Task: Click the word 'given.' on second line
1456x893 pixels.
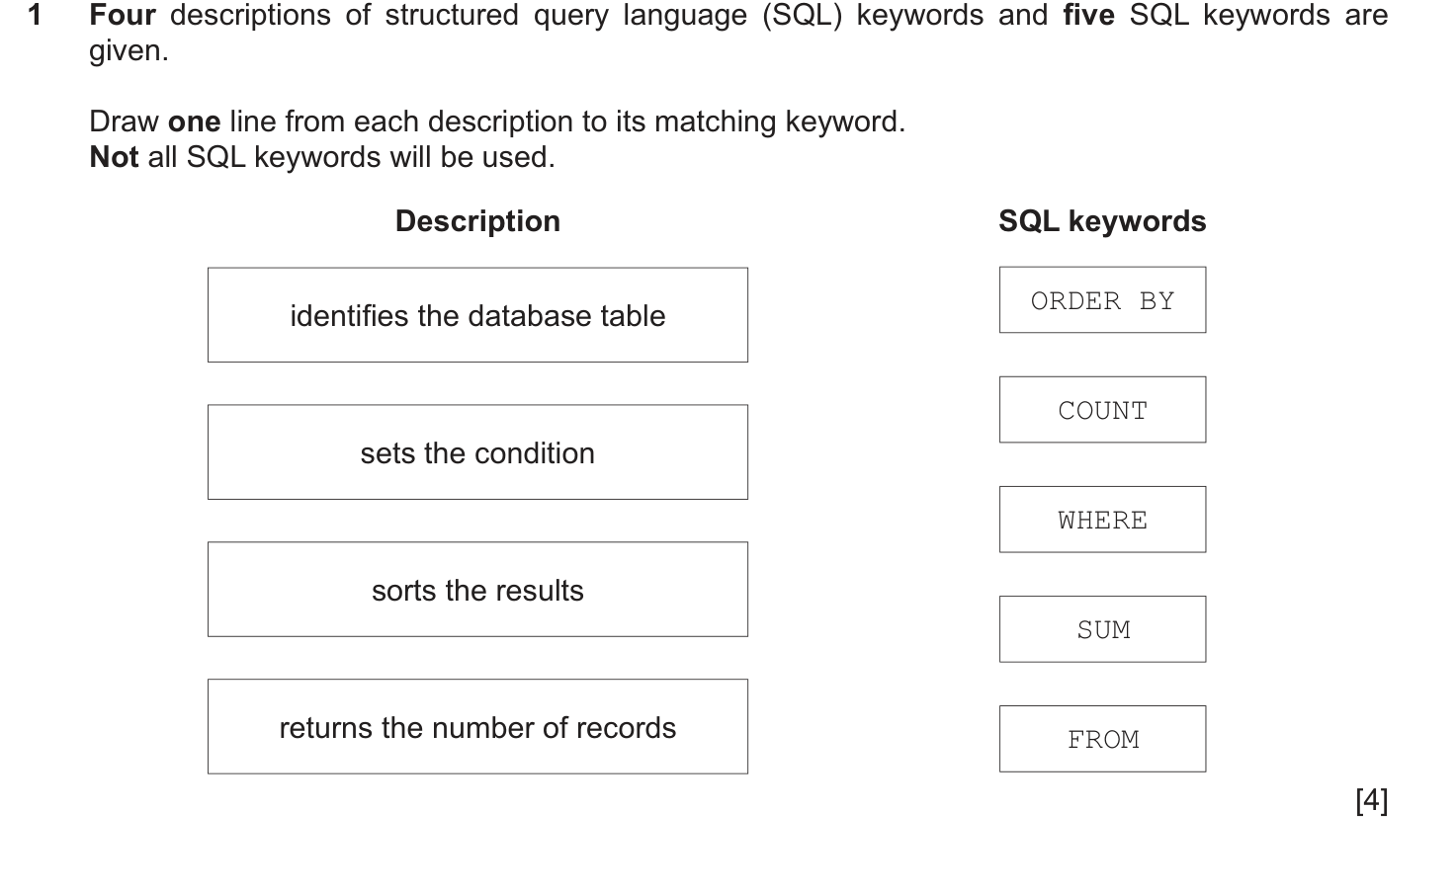Action: coord(129,52)
